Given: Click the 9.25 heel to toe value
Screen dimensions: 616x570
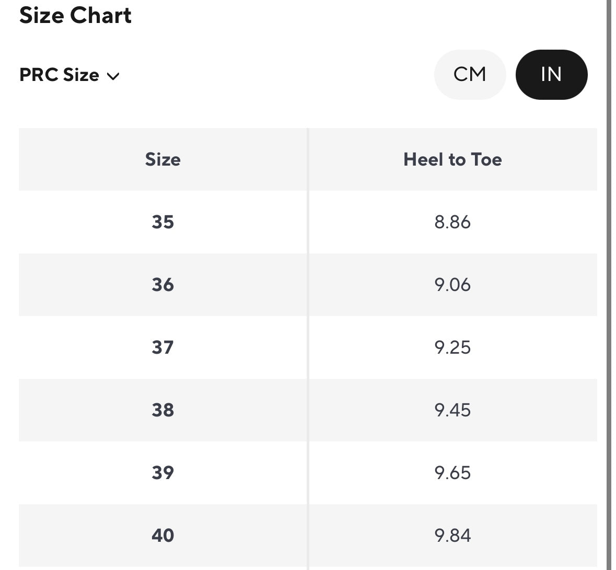Looking at the screenshot, I should pos(452,347).
